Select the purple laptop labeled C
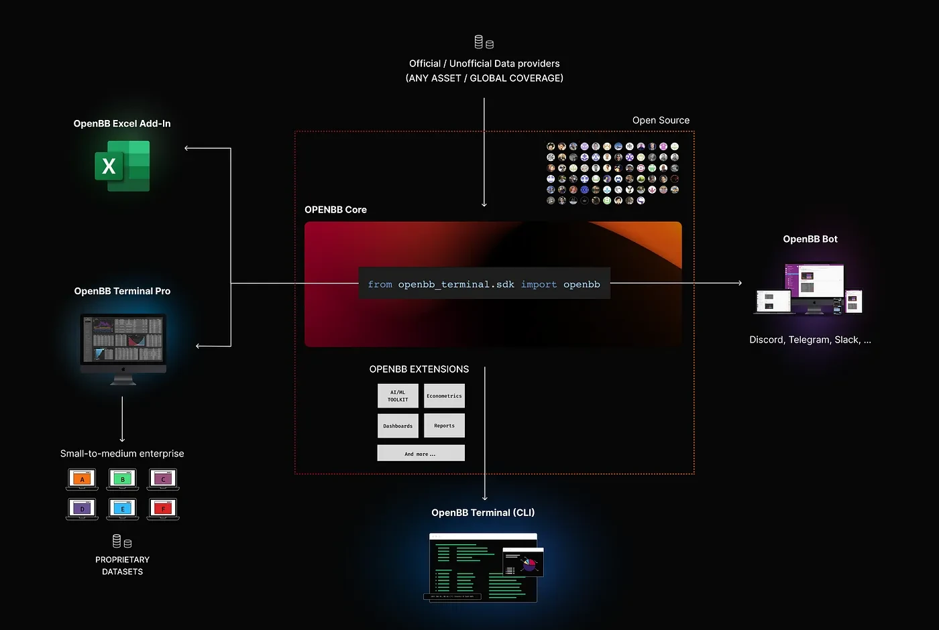This screenshot has width=939, height=630. 163,479
